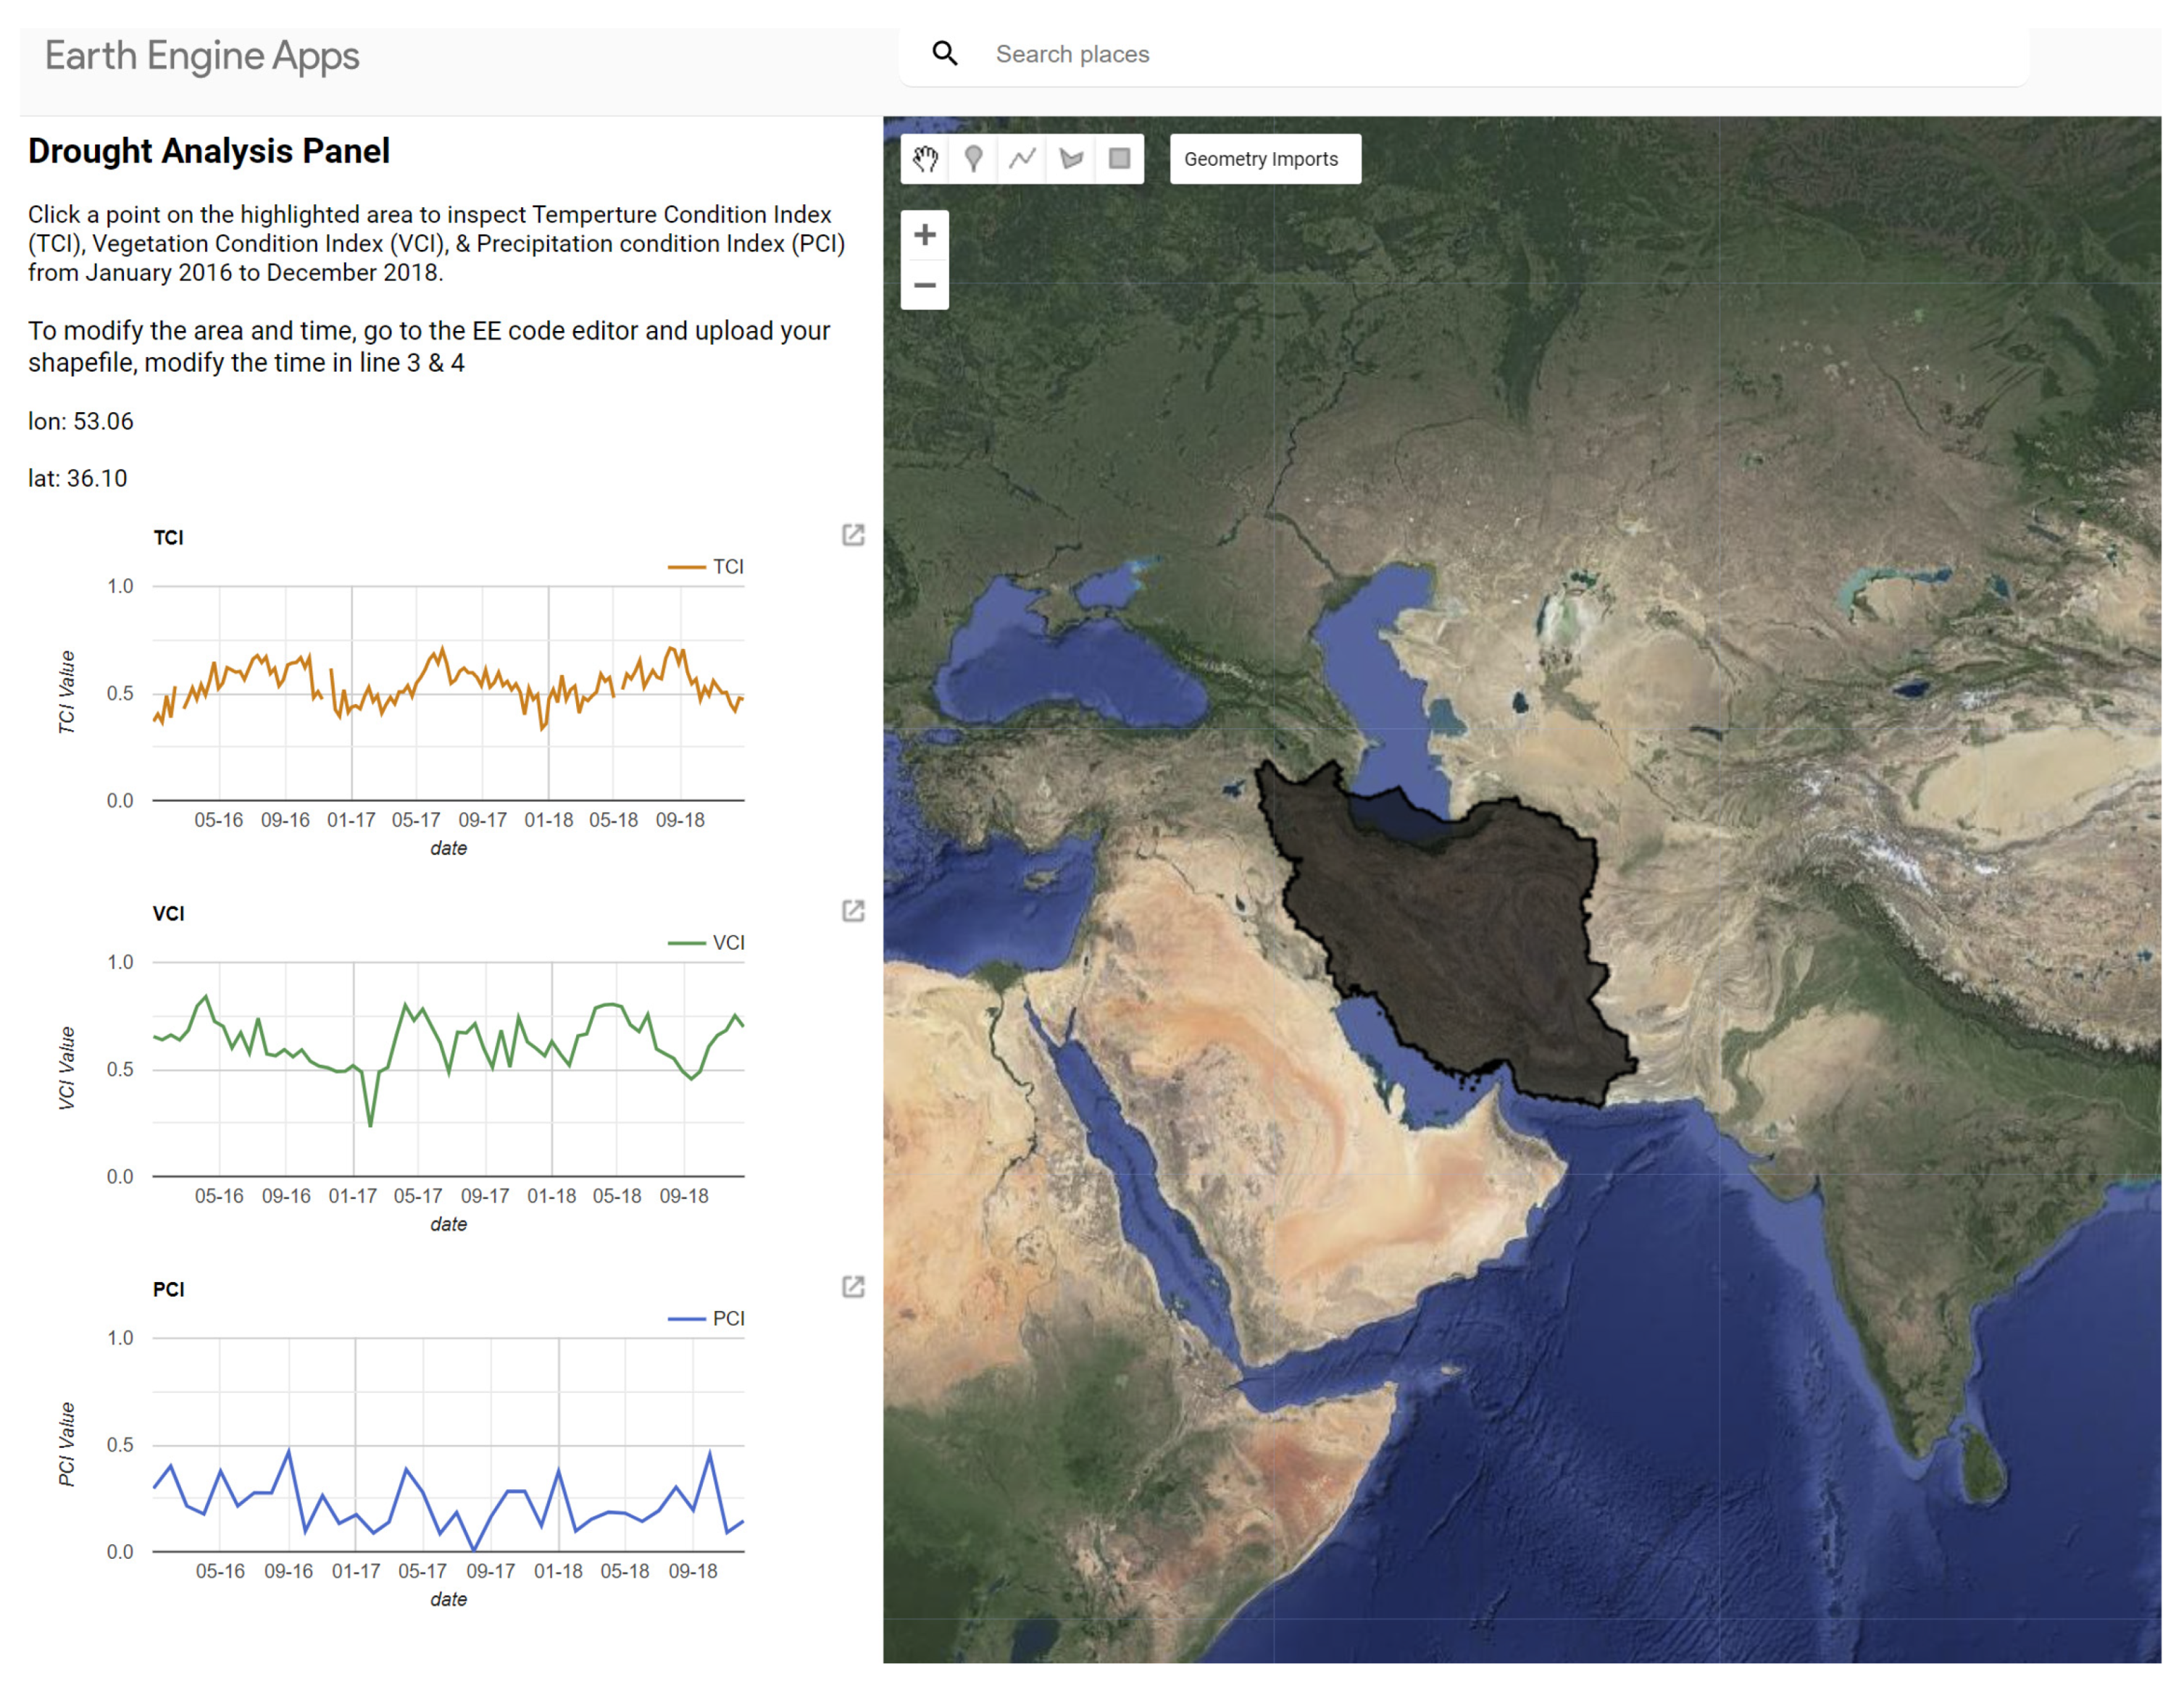Expand the Geometry Imports panel
Screen dimensions: 2184x1682
[x=1264, y=159]
